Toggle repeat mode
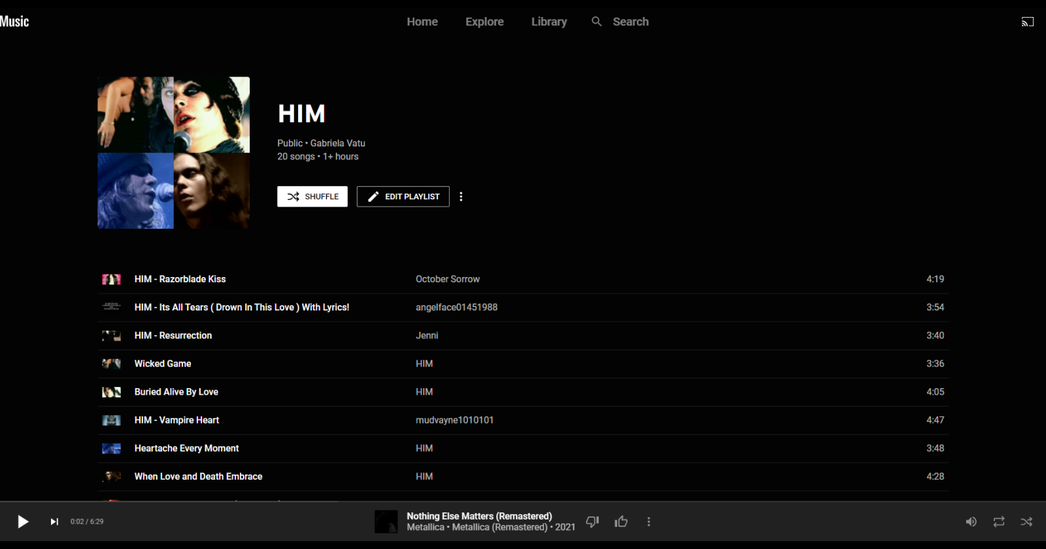This screenshot has height=549, width=1046. coord(999,522)
